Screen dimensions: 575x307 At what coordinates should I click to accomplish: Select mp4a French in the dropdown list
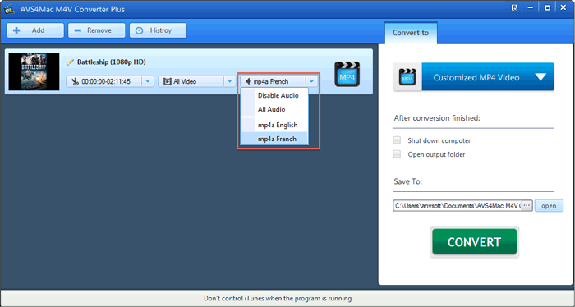(x=274, y=139)
